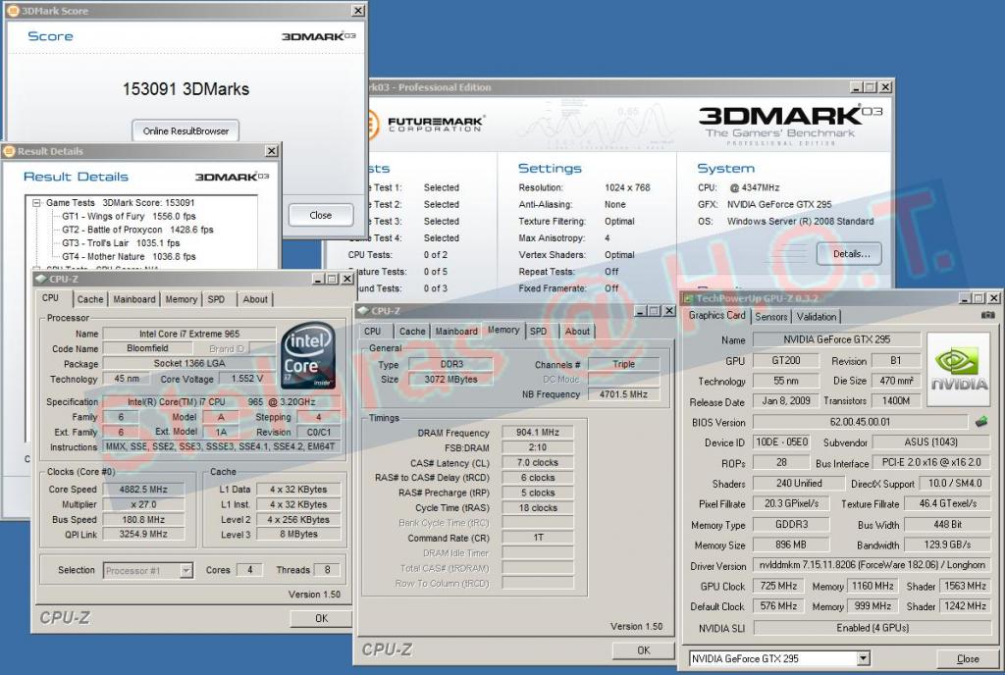The width and height of the screenshot is (1005, 675).
Task: Open Cache tab in CPU-Z processor window
Action: tap(89, 299)
